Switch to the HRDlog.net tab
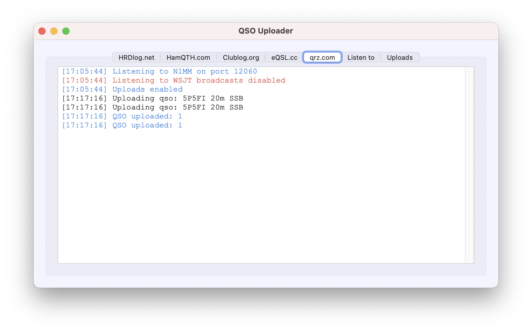The image size is (532, 332). click(x=136, y=57)
